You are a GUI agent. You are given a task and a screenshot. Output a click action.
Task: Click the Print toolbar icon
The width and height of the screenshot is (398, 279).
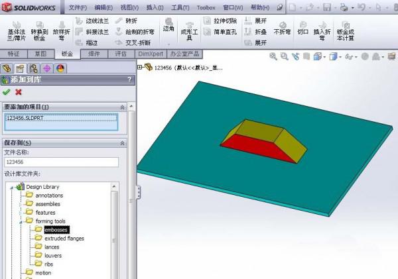(x=344, y=7)
